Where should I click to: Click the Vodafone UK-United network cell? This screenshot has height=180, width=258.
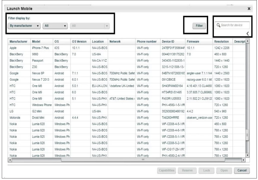coord(122,86)
